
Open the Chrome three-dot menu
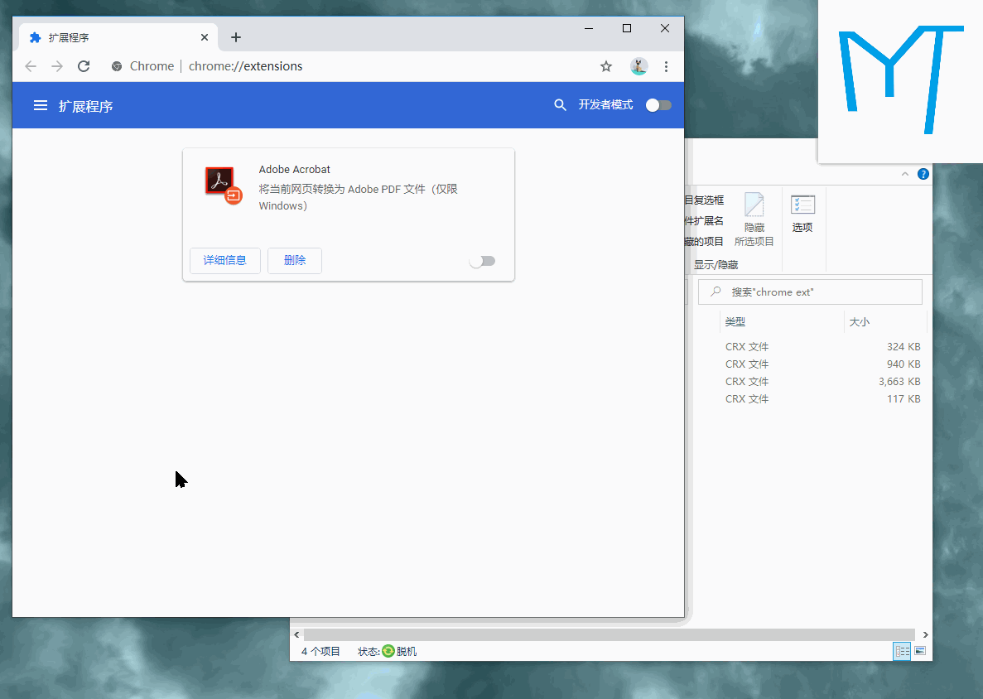coord(667,66)
